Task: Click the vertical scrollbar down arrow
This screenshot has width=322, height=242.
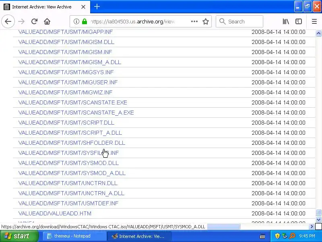Action: (318, 219)
